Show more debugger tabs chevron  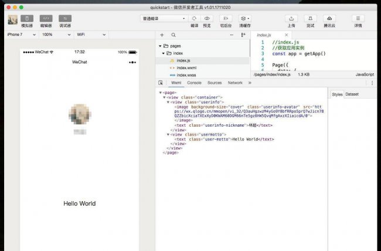pos(250,83)
